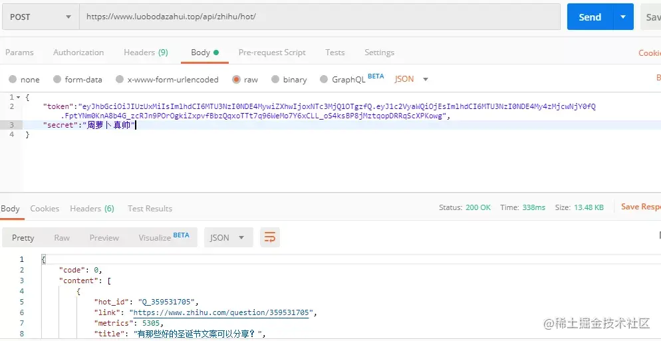Select the request Body tab
The image size is (661, 341).
[x=205, y=53]
